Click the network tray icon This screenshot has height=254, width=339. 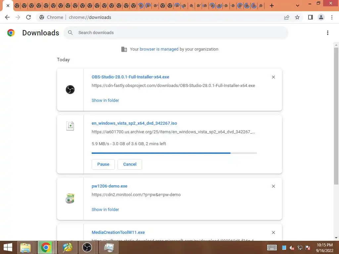pyautogui.click(x=300, y=247)
